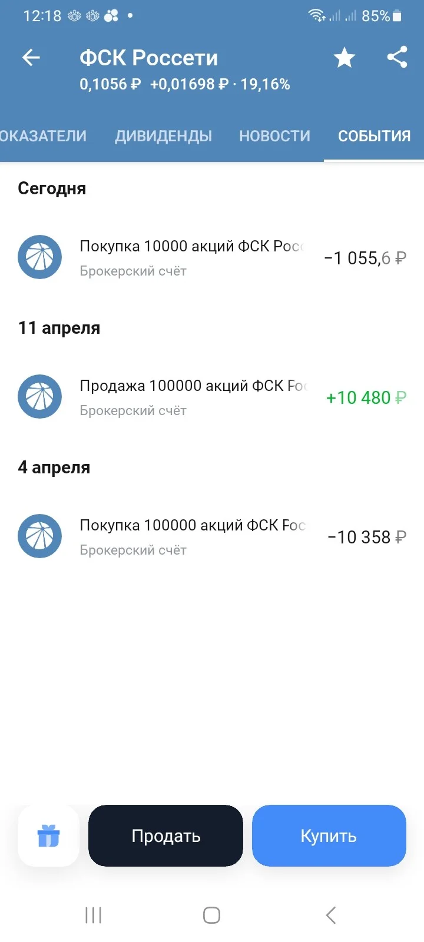Open the share icon in the header
Screen dimensions: 424x942
[397, 57]
